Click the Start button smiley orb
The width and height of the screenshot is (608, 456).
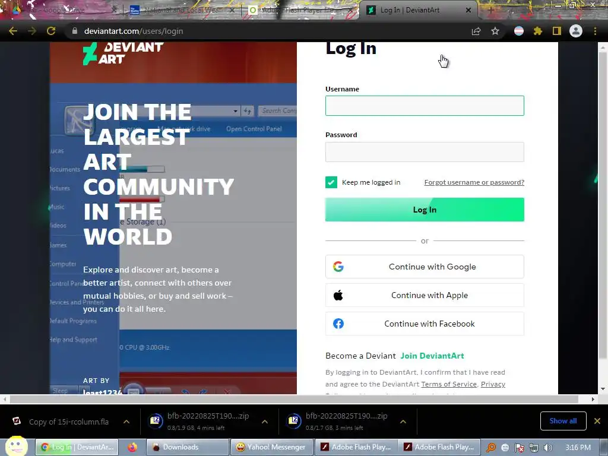16,446
